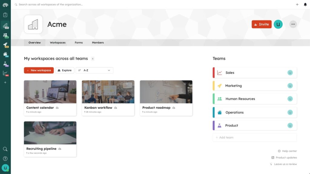This screenshot has height=174, width=310.
Task: Open the notifications bell
Action: (305, 5)
